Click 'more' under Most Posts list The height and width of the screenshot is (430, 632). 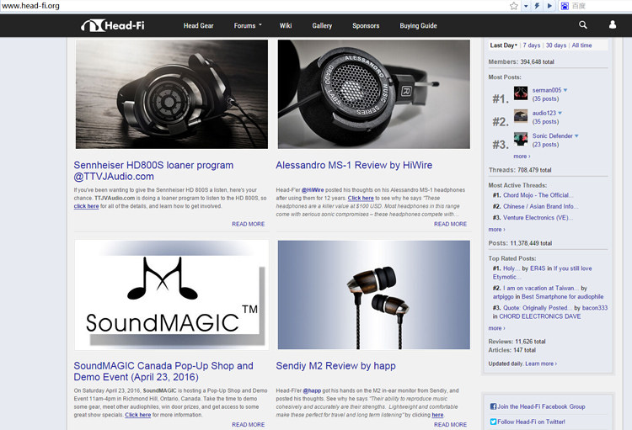[x=522, y=157]
